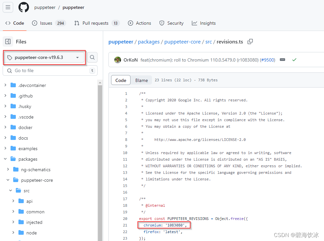
Task: Click the puppeteer-core breadcrumb link
Action: pos(183,42)
